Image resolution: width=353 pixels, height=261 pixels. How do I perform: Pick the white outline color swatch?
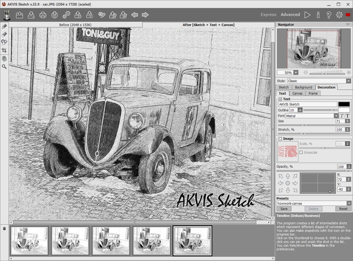344,110
